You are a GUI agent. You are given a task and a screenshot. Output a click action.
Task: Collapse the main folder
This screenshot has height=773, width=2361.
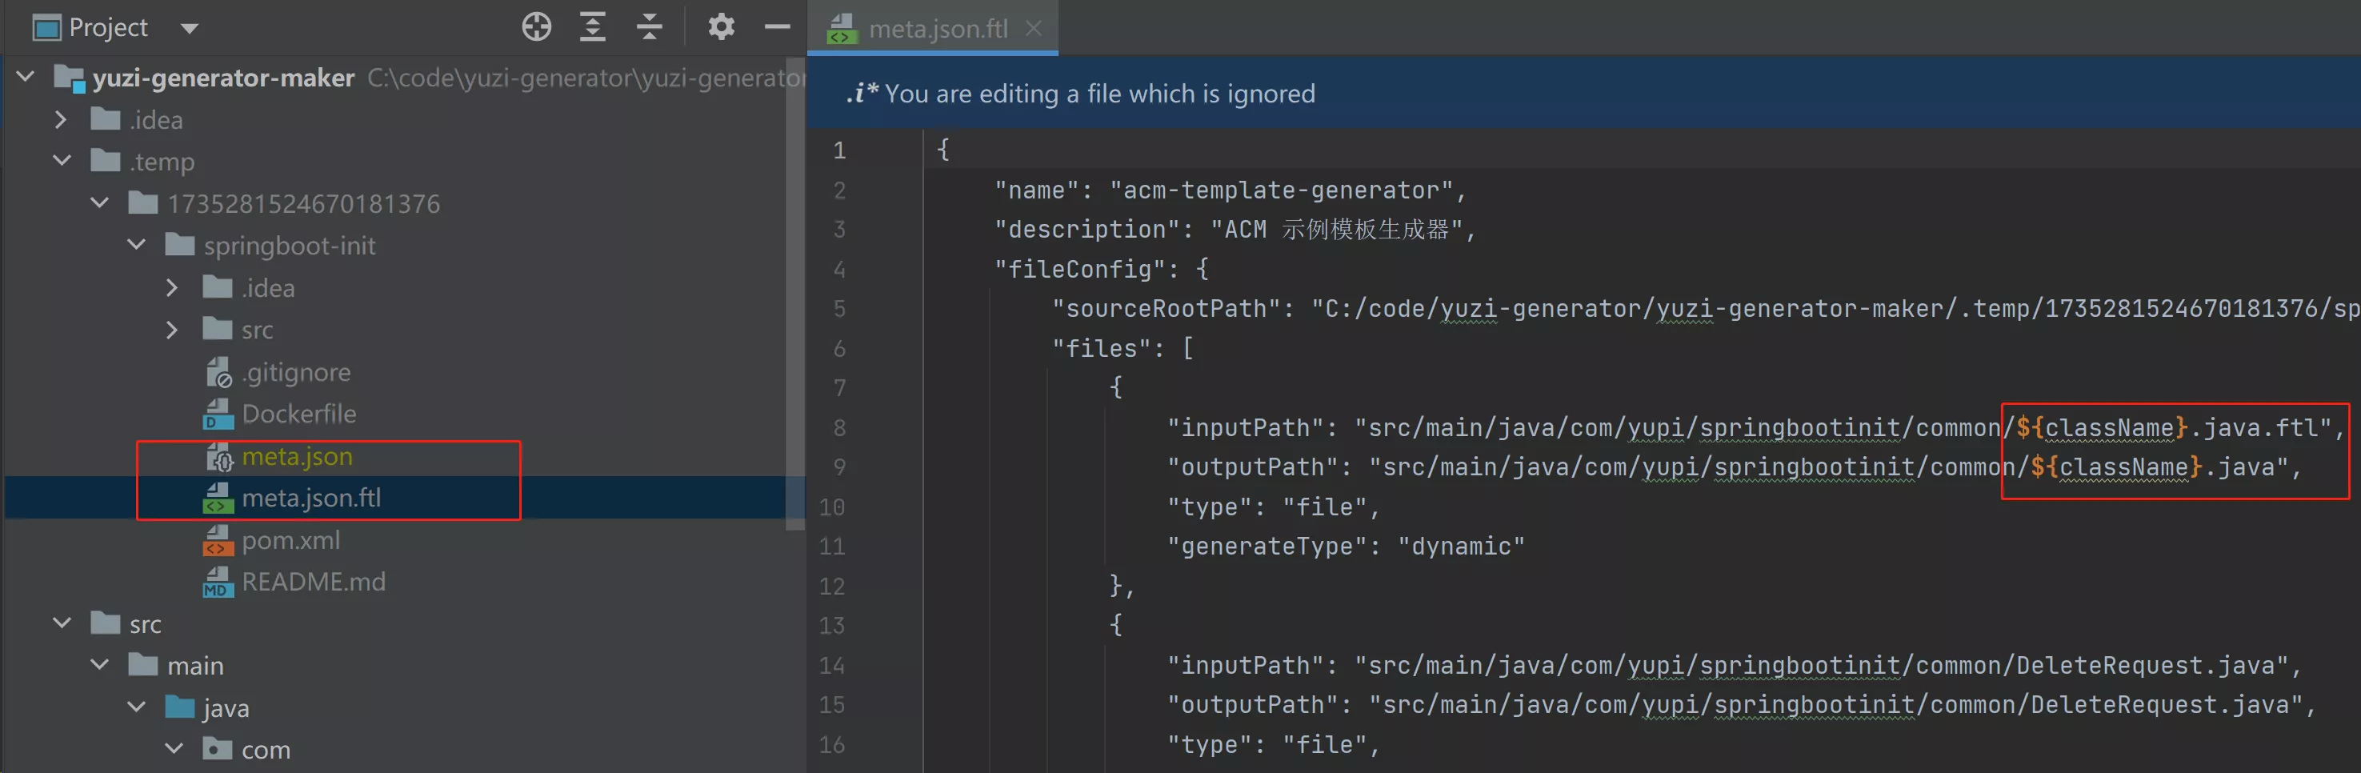pos(100,665)
